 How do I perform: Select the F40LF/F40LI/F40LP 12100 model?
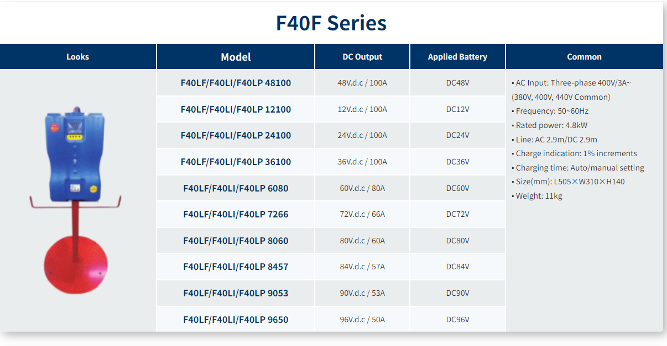[x=236, y=109]
